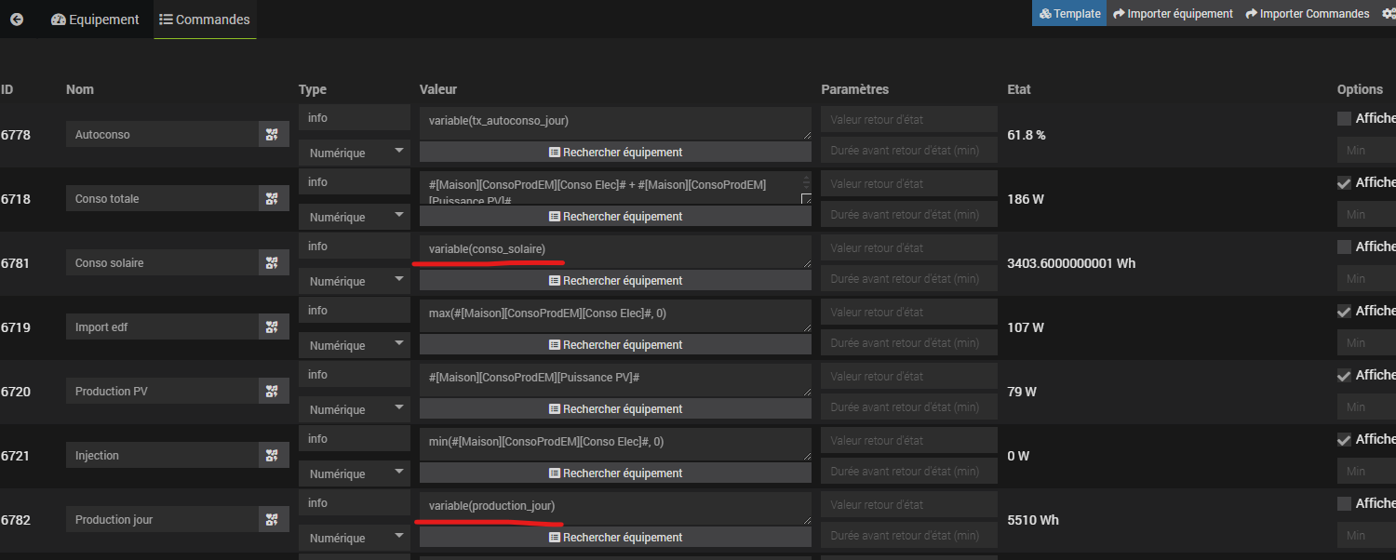Screen dimensions: 1396x560
Task: Expand the Numérique dropdown for Import edf
Action: pos(355,345)
